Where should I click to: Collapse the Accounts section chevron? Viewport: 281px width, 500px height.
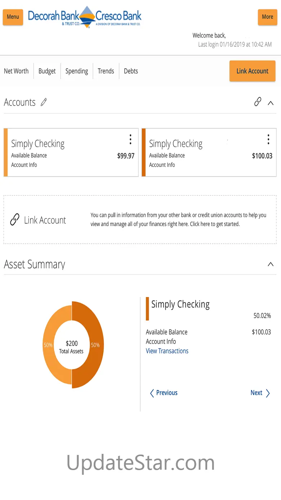[x=271, y=103]
